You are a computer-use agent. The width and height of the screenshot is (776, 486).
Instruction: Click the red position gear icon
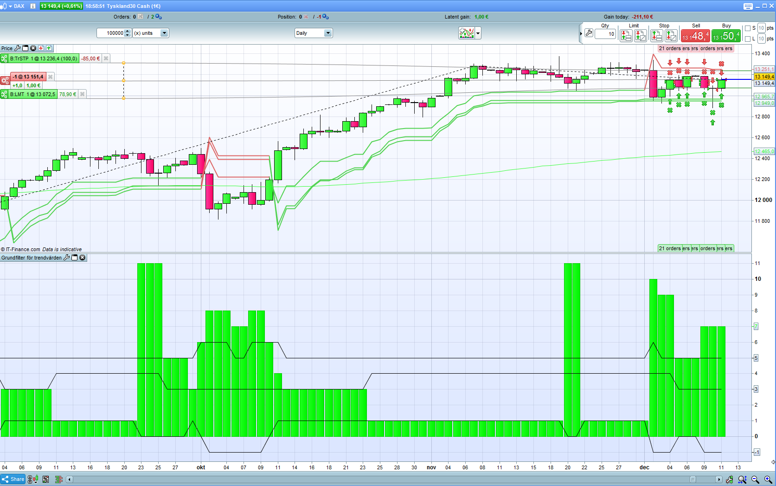5,81
